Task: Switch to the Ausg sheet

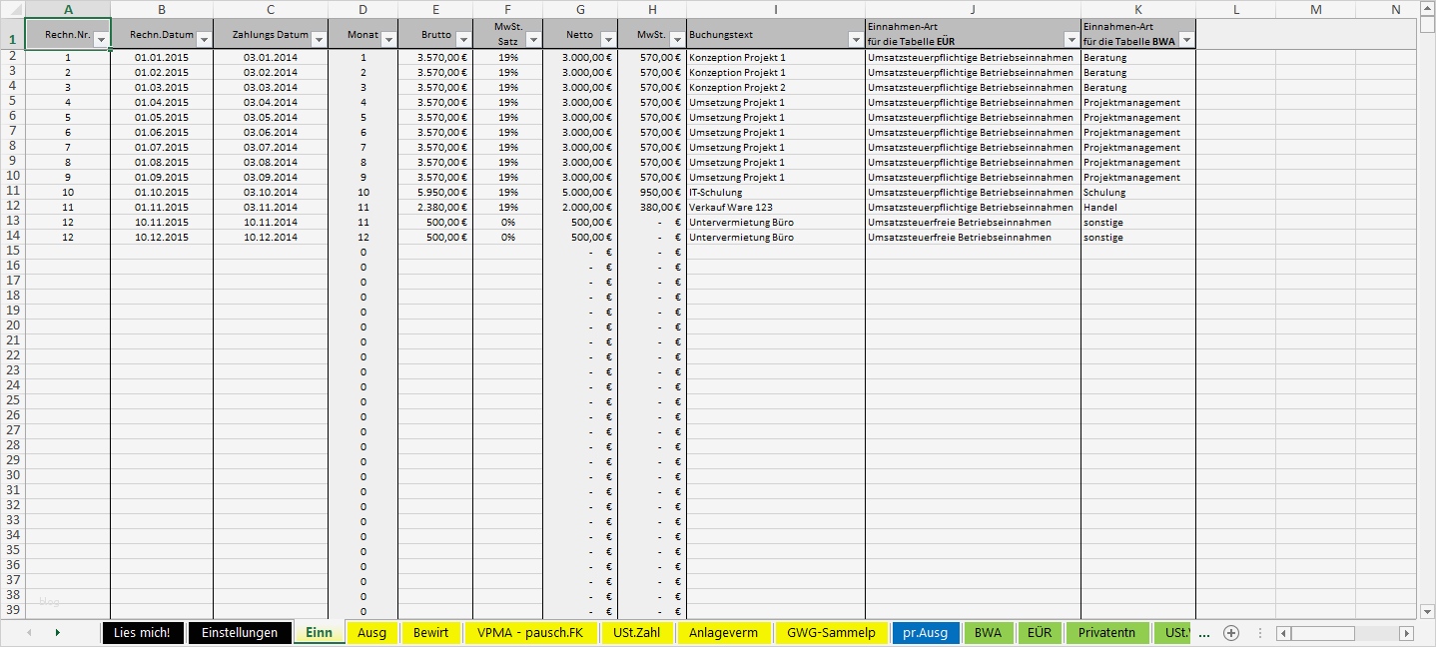Action: point(371,632)
